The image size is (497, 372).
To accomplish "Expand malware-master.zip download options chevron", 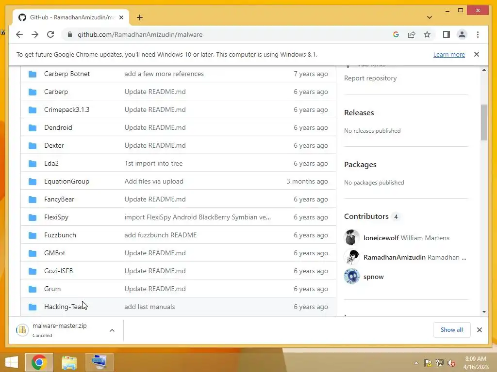I will [x=112, y=330].
